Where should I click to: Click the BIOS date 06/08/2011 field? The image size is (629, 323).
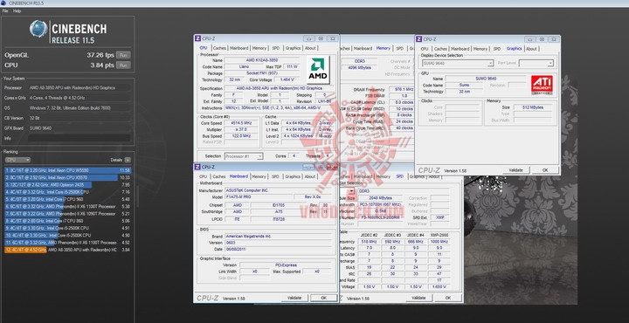pyautogui.click(x=278, y=250)
